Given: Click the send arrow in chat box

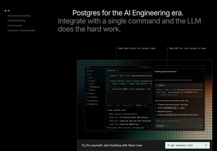Looking at the screenshot, I should pyautogui.click(x=200, y=126).
